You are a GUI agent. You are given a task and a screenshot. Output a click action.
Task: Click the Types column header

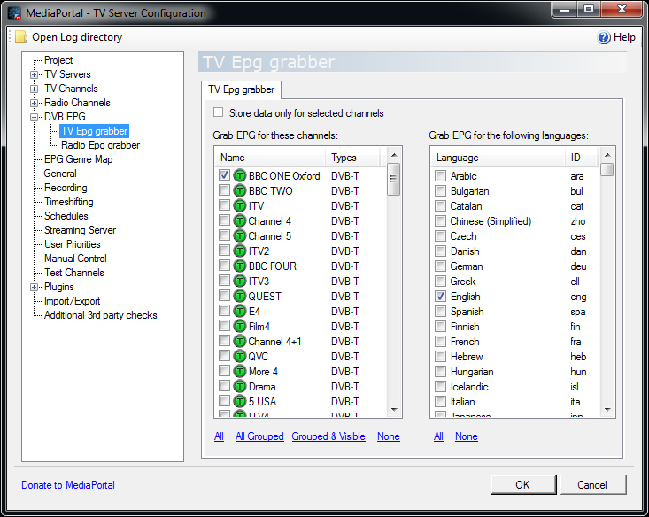352,158
